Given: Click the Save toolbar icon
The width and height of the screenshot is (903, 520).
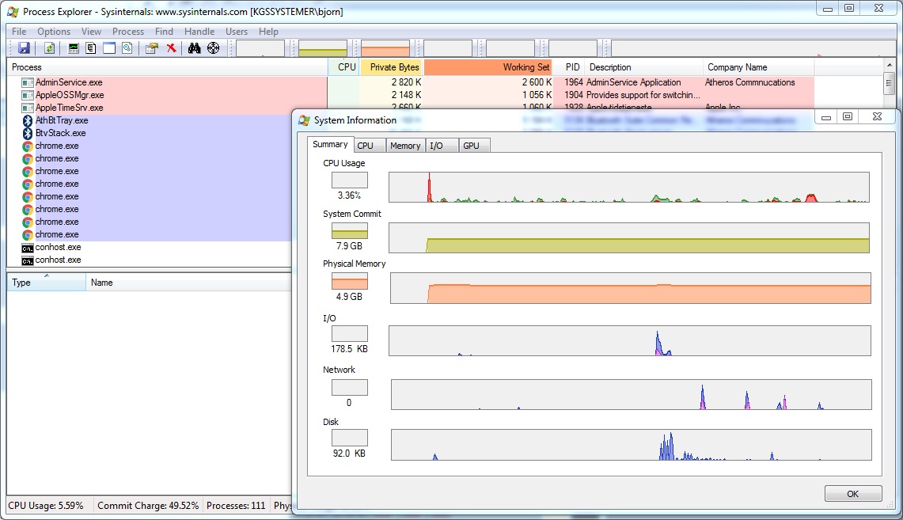Looking at the screenshot, I should click(24, 48).
